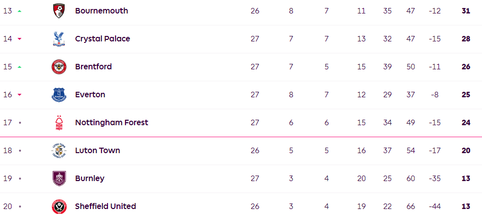Click the Crystal Palace club crest

tap(59, 39)
